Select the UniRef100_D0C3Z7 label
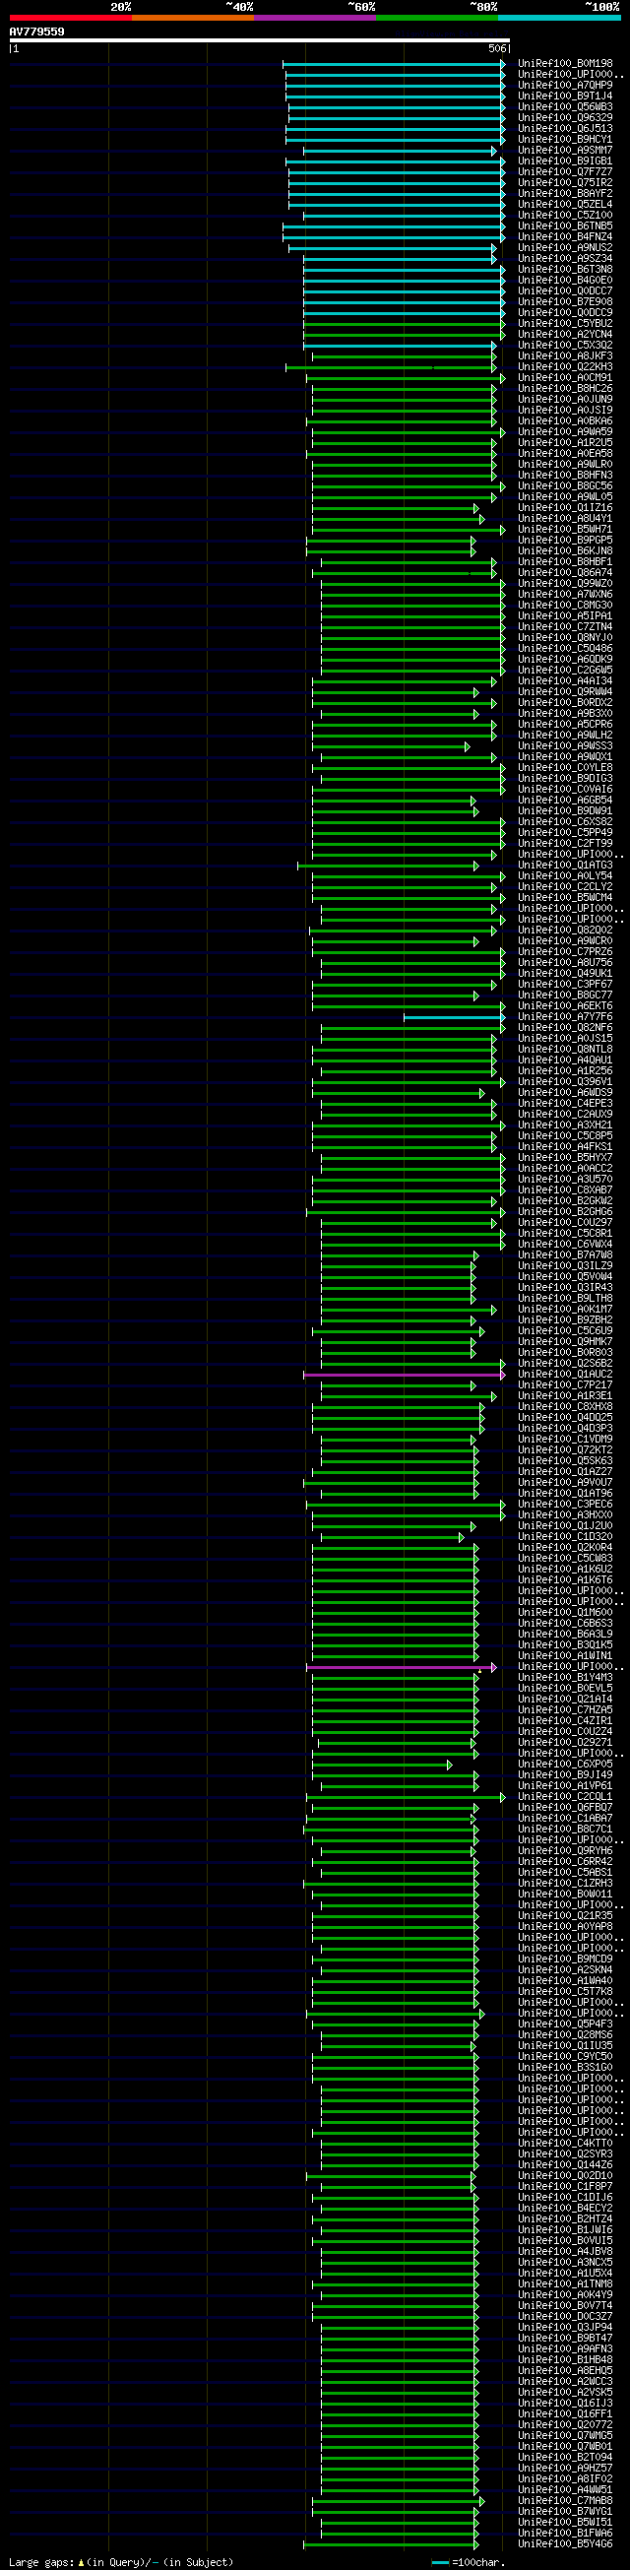 click(565, 2318)
